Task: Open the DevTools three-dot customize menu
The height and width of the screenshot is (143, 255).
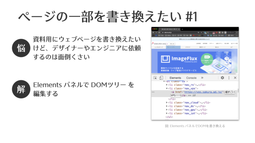Action: point(229,78)
